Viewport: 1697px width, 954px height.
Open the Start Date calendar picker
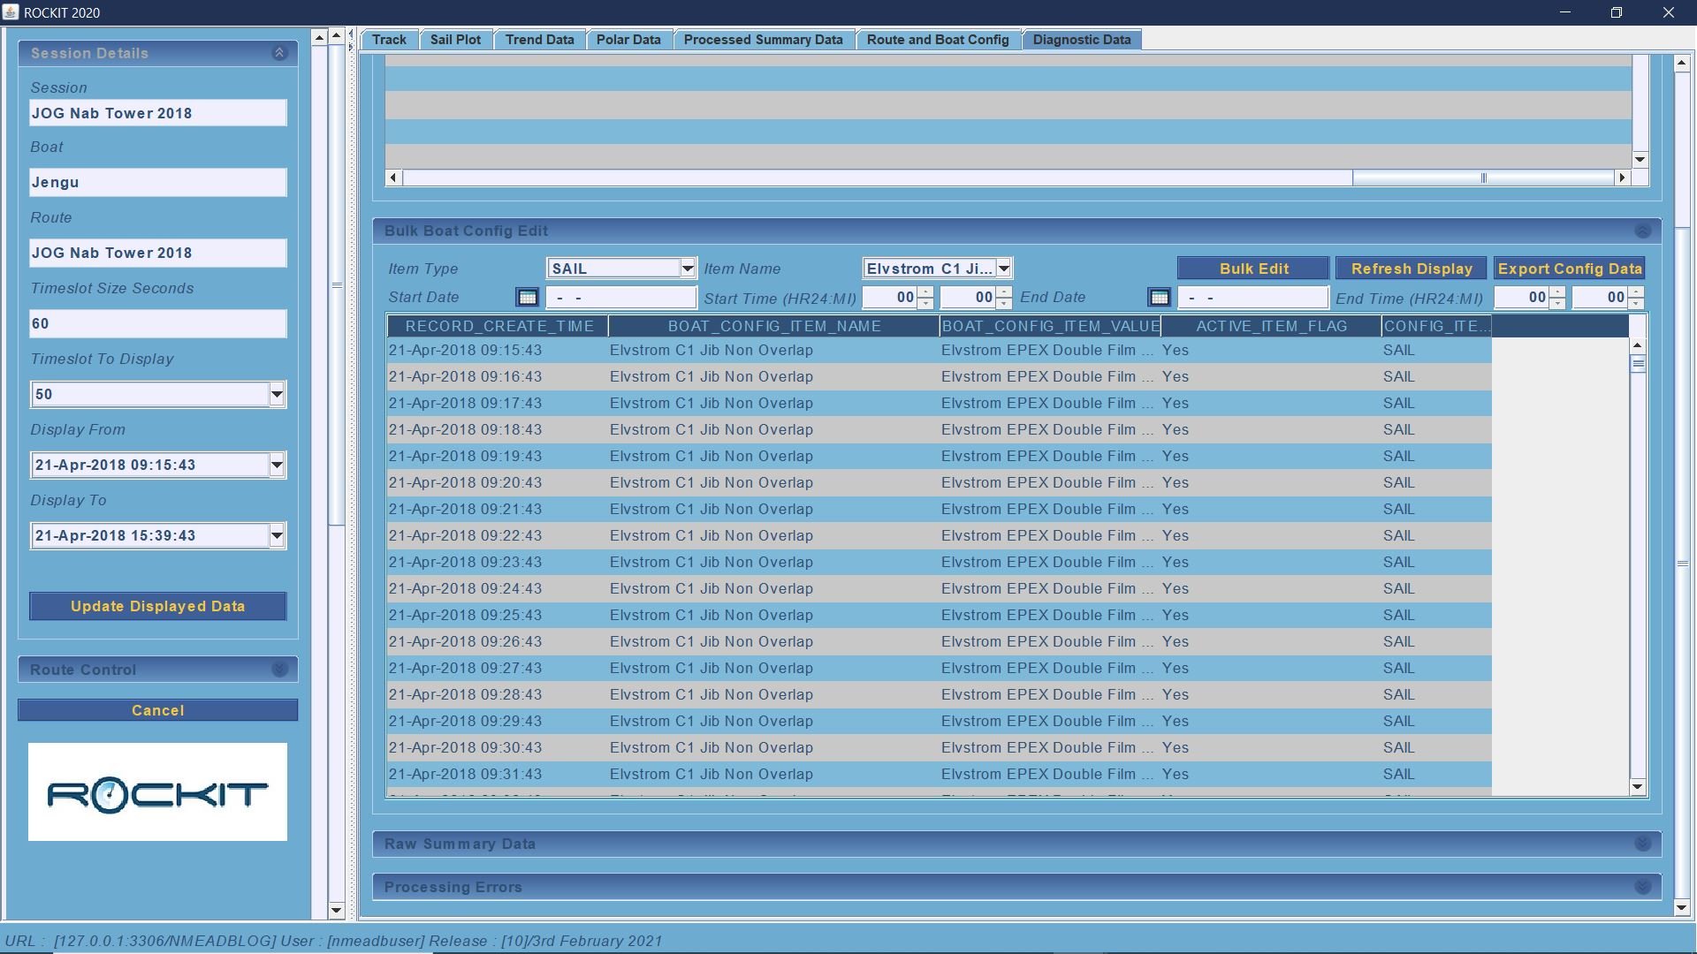coord(527,298)
